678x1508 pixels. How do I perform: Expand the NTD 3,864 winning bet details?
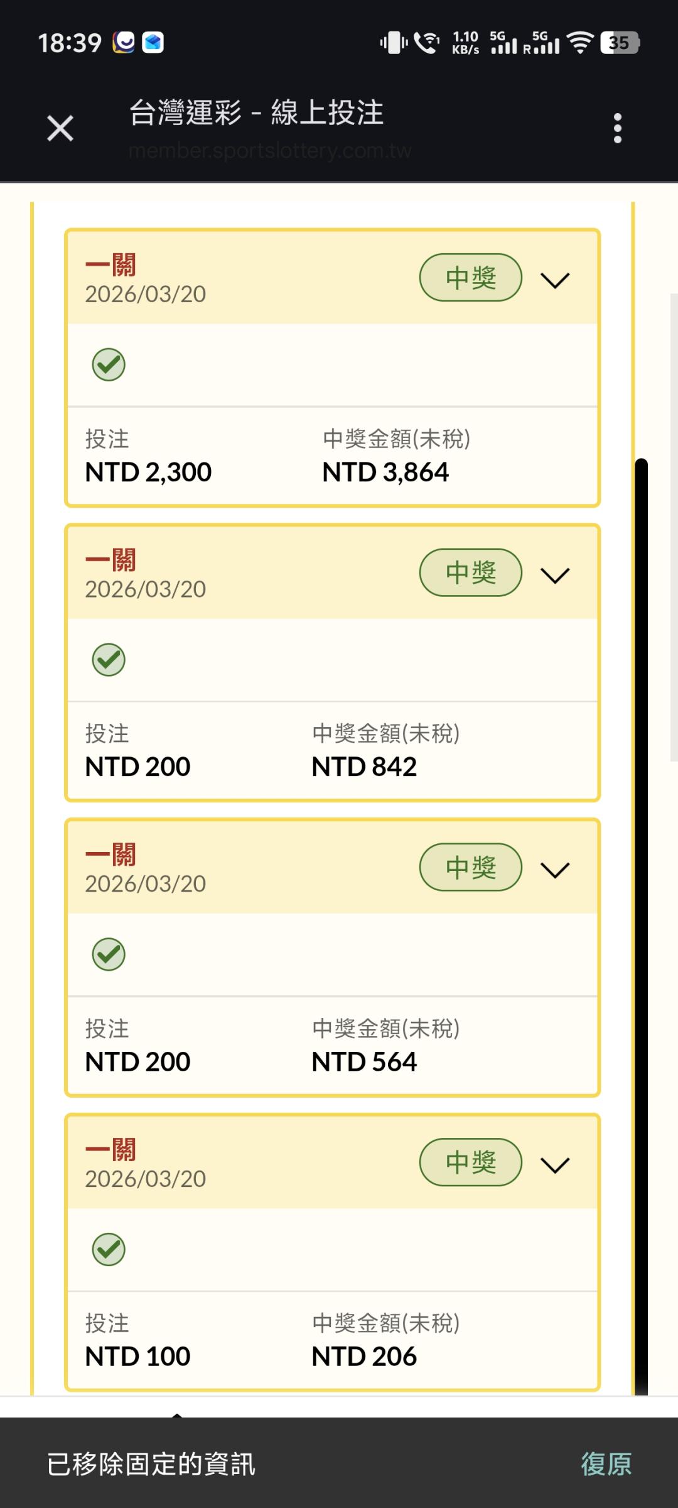555,280
